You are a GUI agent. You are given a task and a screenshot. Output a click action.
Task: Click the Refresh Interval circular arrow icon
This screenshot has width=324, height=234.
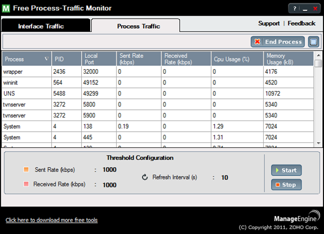[x=145, y=177]
